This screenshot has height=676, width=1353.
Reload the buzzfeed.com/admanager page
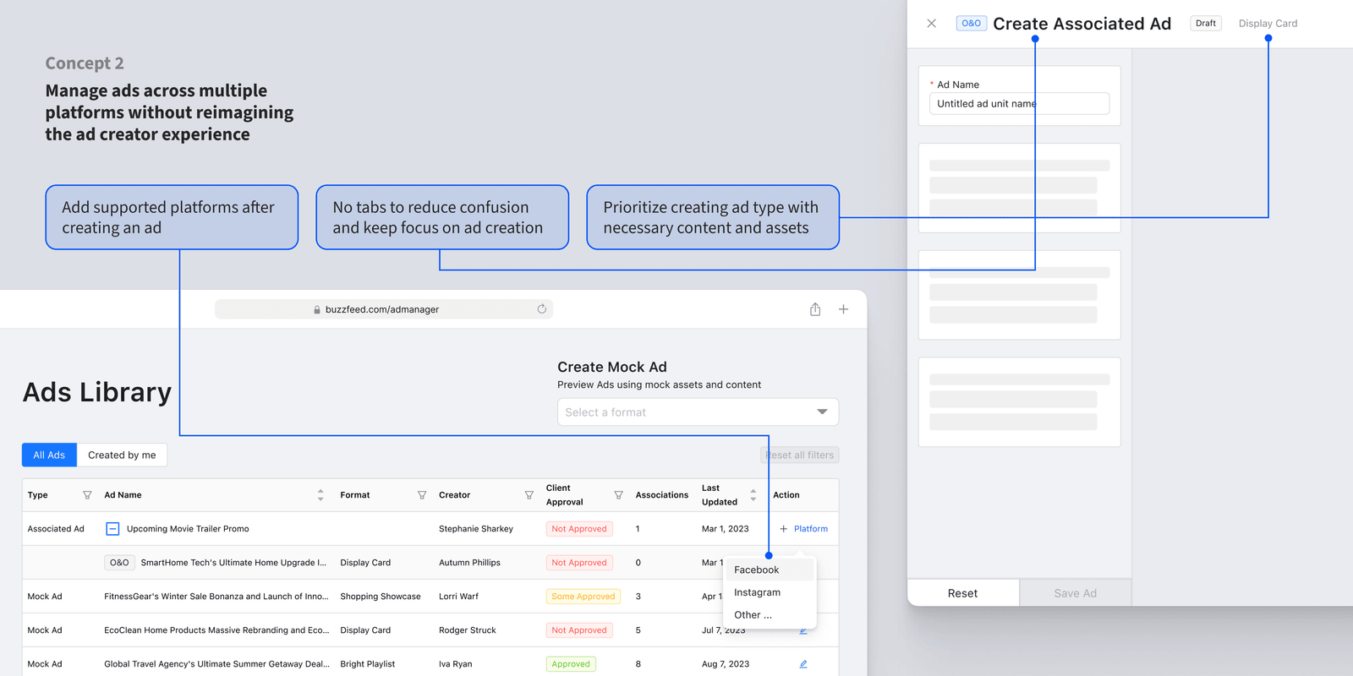541,309
